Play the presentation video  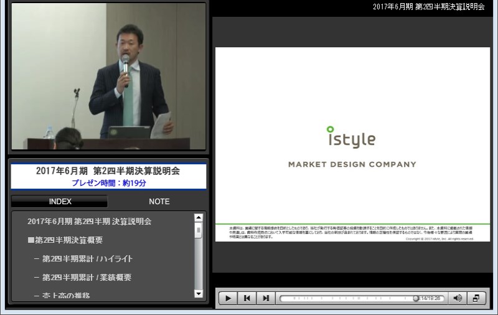click(x=228, y=298)
